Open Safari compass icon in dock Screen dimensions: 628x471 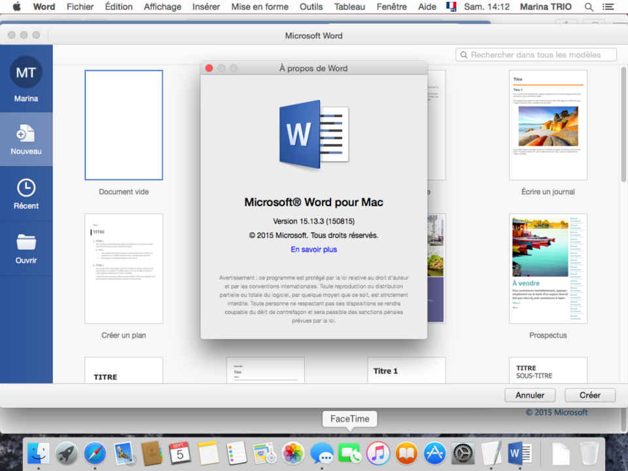[x=95, y=453]
